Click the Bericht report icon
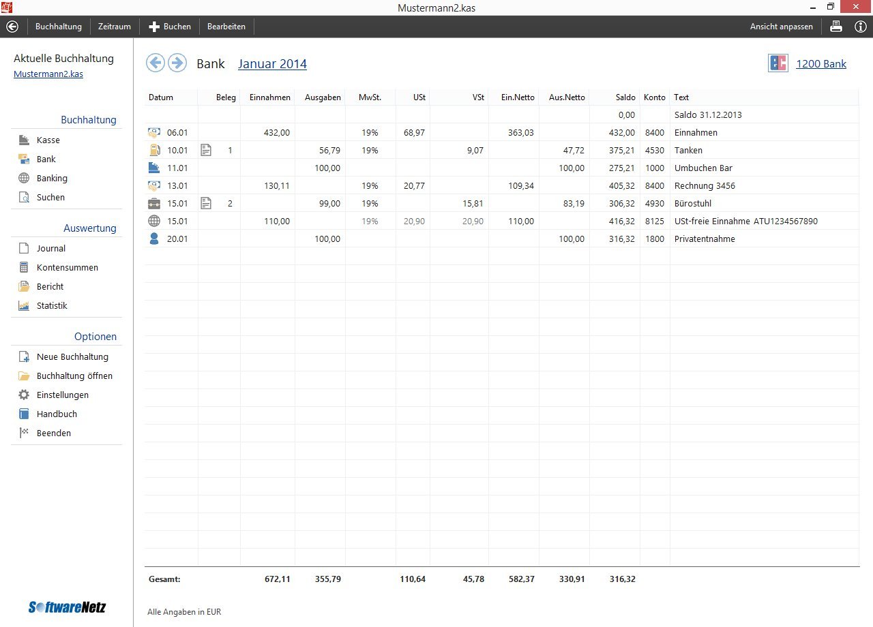This screenshot has height=627, width=873. 24,286
